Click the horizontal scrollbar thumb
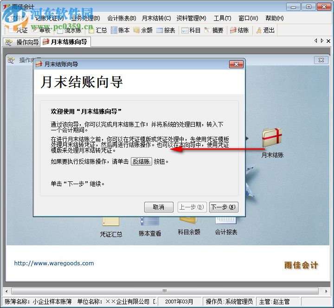334x308 pixels. point(165,291)
